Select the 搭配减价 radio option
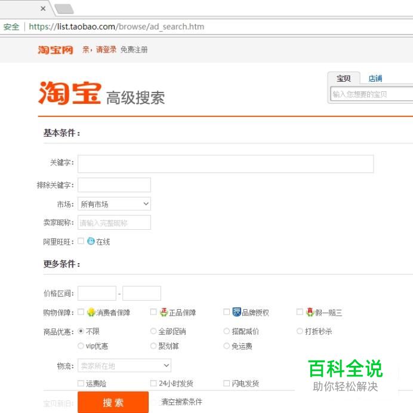 (227, 331)
